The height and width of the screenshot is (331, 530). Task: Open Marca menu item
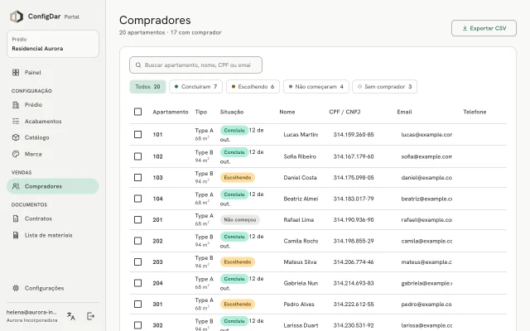coord(53,154)
